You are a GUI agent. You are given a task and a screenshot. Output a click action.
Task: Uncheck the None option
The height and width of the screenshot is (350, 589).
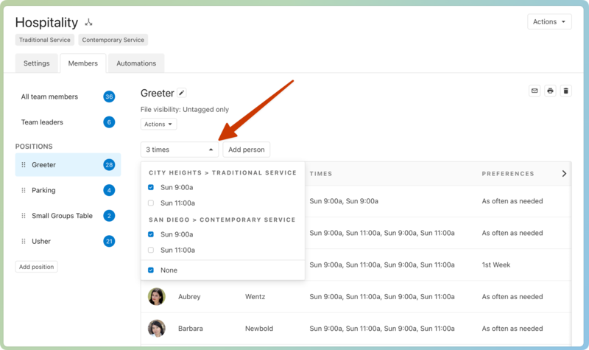coord(151,270)
